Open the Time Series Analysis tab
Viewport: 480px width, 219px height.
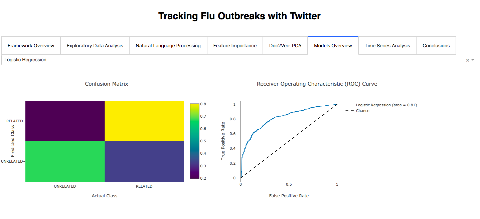pos(387,46)
